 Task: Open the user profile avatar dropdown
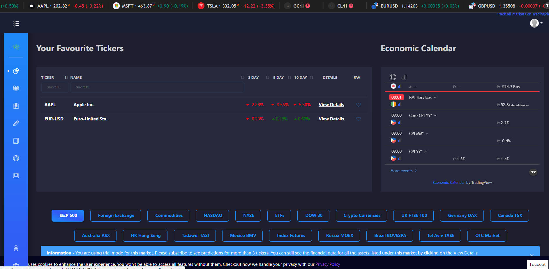point(536,23)
